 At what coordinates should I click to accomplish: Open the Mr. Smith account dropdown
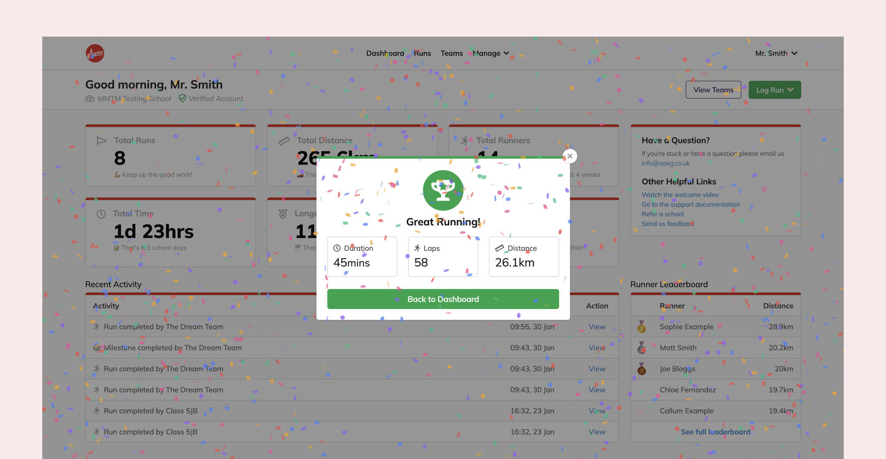(x=776, y=53)
